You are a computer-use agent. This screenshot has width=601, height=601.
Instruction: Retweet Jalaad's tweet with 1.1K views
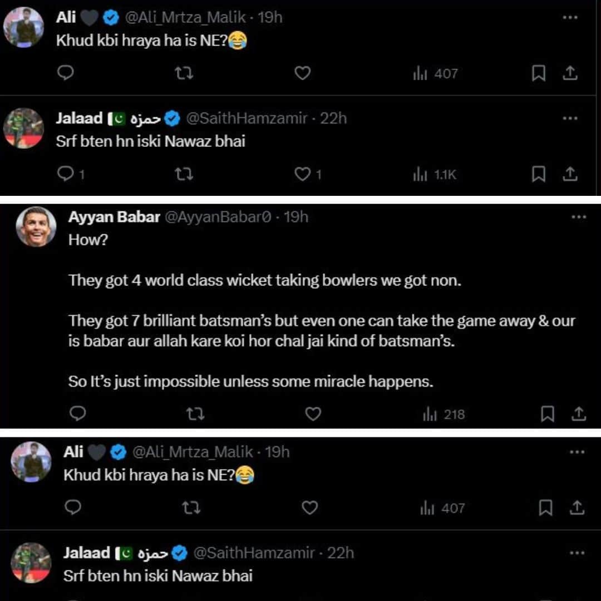tap(184, 174)
